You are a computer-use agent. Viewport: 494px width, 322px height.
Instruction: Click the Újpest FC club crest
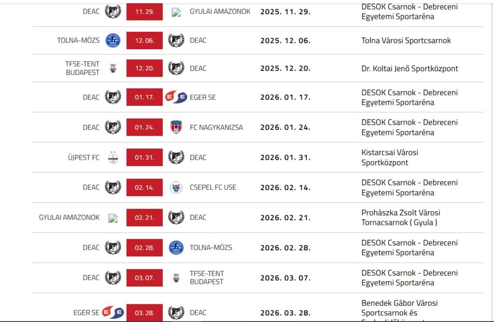coord(113,157)
